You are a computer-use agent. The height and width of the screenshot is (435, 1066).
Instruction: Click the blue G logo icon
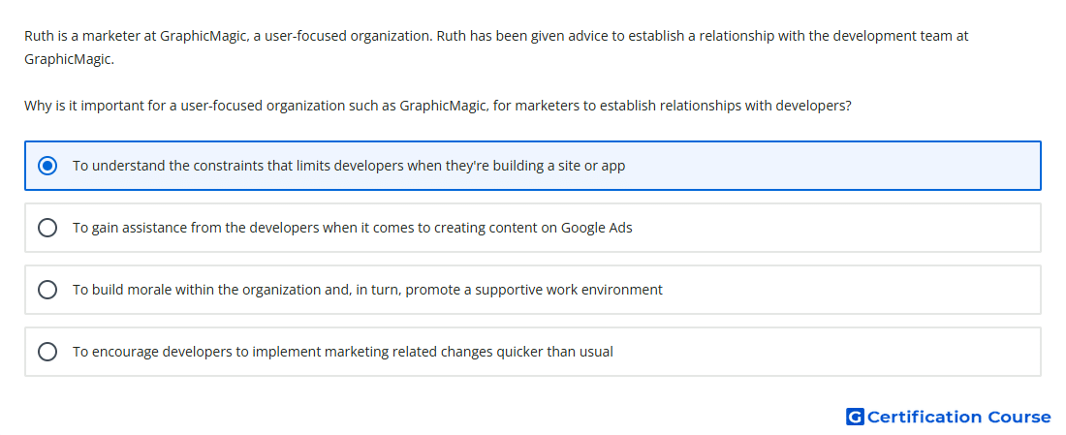pyautogui.click(x=855, y=417)
